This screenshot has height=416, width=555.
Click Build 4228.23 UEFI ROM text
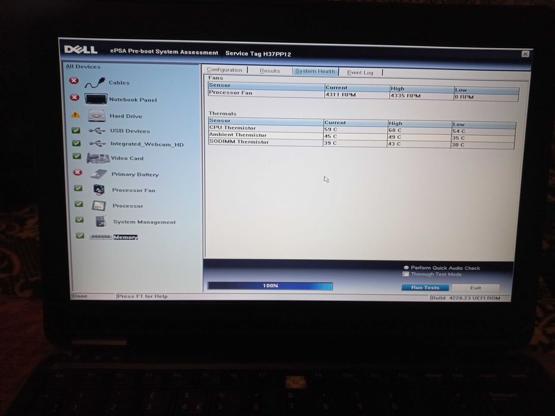pos(465,298)
